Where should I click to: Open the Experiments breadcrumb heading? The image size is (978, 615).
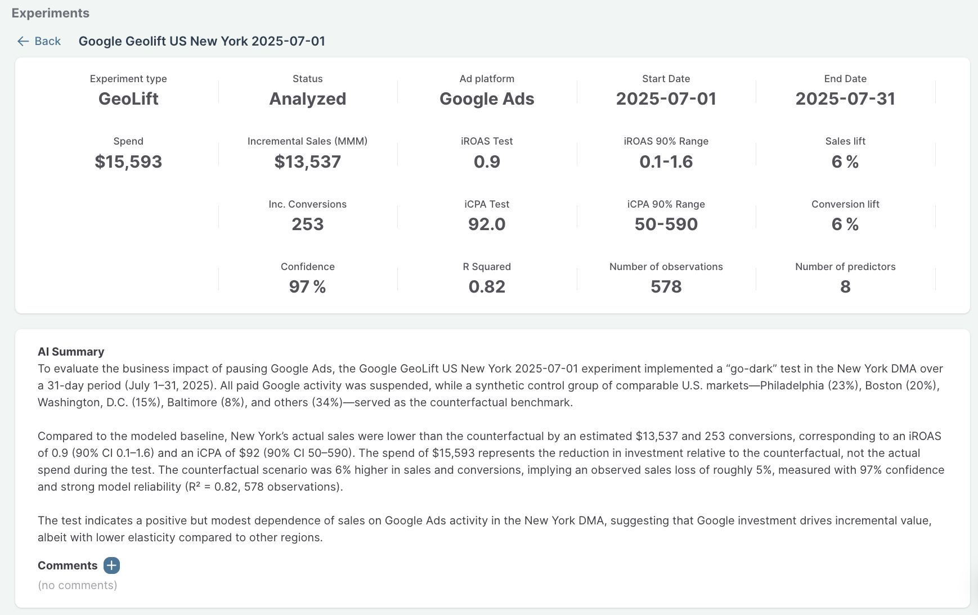[51, 13]
